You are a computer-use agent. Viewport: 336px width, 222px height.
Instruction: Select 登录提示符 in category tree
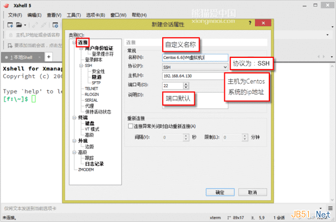point(103,54)
